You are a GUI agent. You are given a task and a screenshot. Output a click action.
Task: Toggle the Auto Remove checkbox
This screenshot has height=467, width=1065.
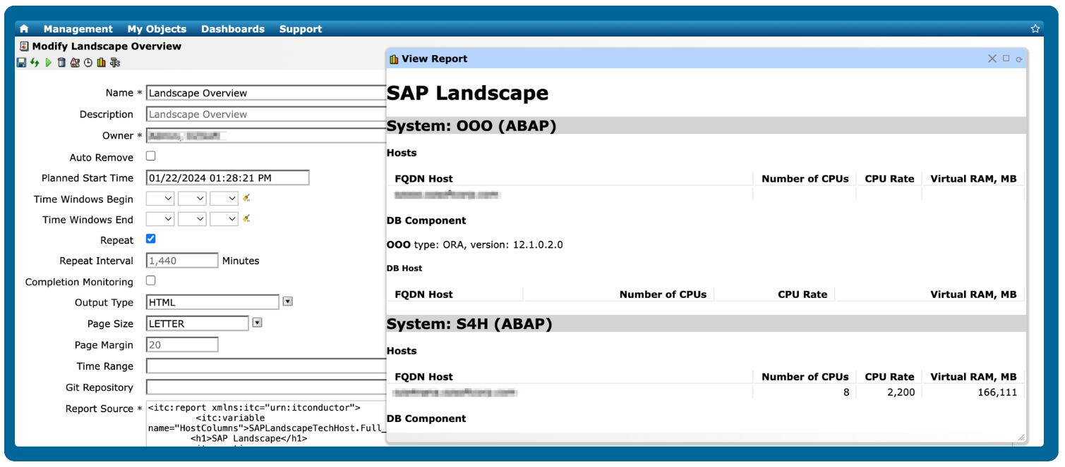(x=150, y=156)
